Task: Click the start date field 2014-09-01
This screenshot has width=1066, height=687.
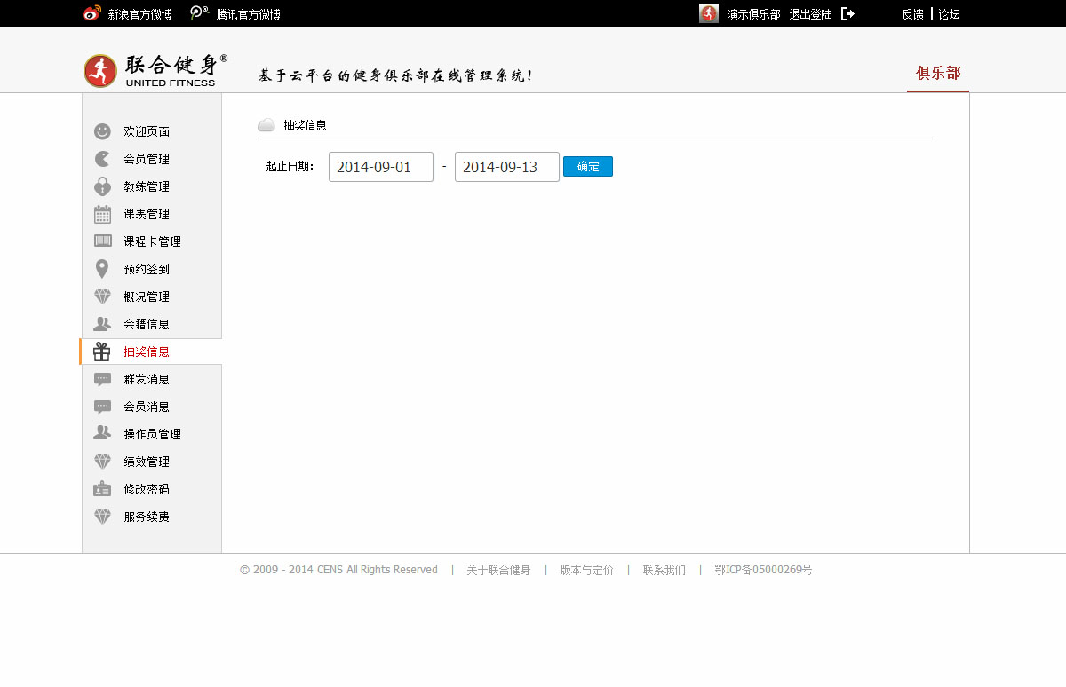Action: [380, 167]
